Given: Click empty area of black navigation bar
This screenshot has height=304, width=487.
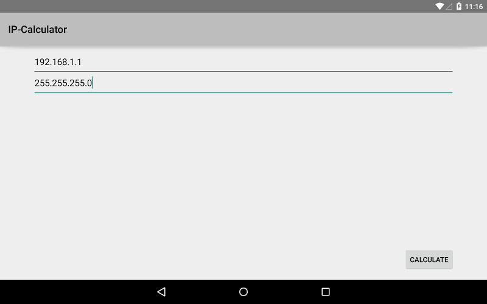Looking at the screenshot, I should point(404,292).
